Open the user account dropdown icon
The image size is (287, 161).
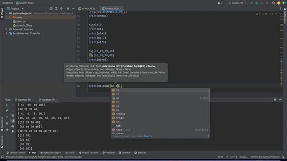click(220, 3)
